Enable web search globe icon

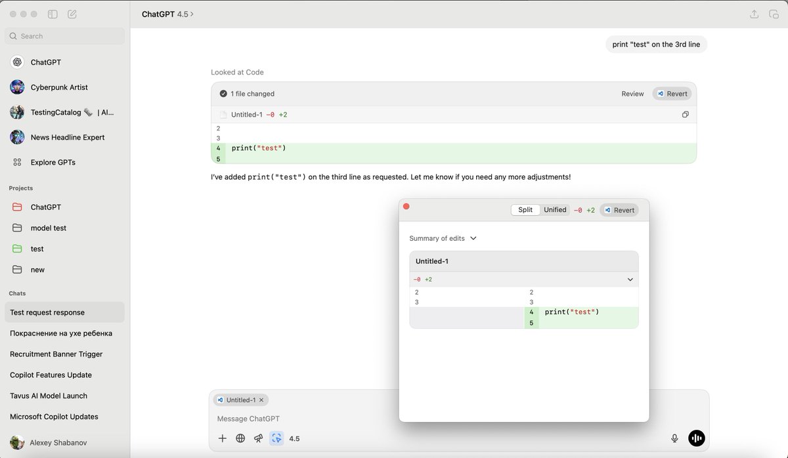240,438
